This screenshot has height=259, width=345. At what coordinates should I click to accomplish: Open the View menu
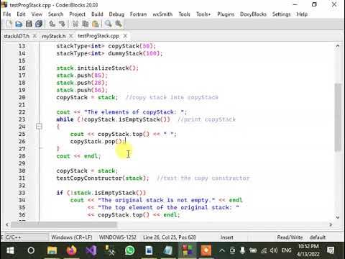tap(37, 14)
